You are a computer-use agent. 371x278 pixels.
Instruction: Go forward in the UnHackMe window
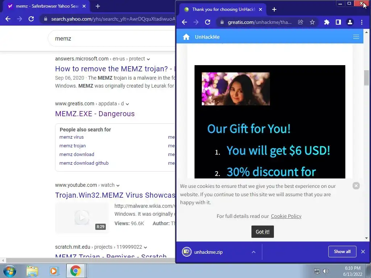pyautogui.click(x=196, y=22)
